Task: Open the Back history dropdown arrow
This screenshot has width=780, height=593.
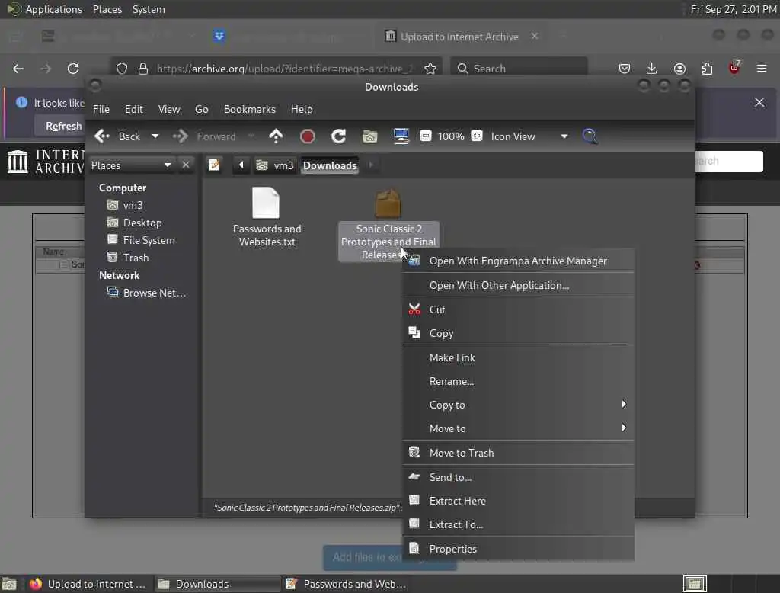Action: pos(155,136)
